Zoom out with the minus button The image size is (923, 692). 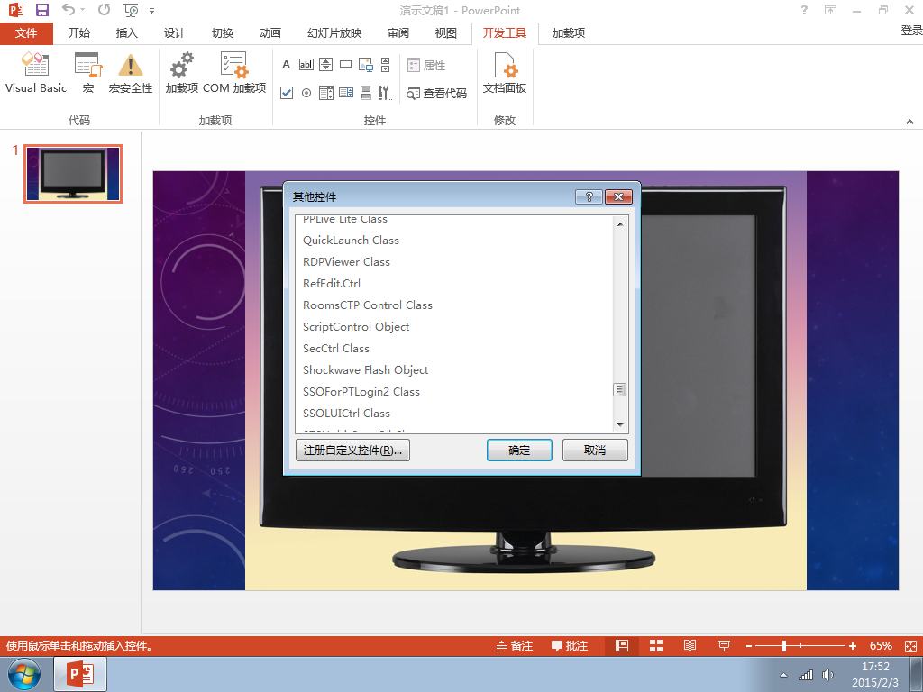coord(749,645)
